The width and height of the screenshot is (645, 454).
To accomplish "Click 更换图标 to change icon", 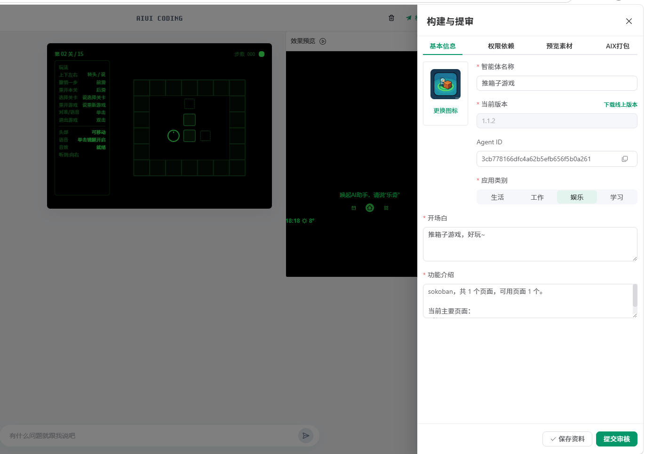I will click(x=446, y=110).
